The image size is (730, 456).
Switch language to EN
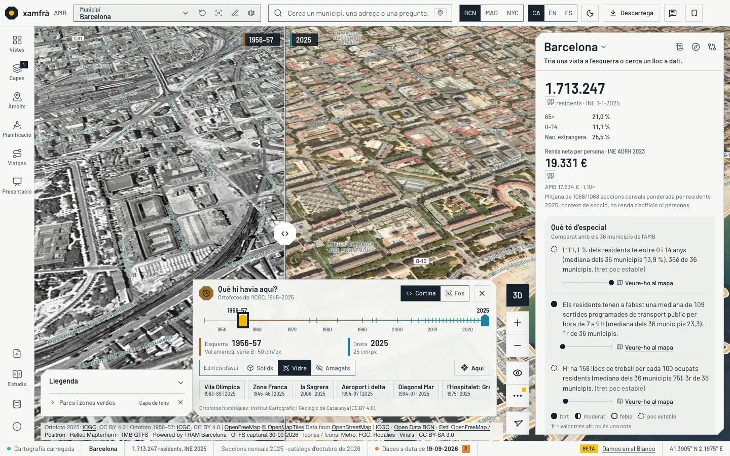click(553, 13)
